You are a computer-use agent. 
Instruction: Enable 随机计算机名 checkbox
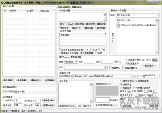123,68
